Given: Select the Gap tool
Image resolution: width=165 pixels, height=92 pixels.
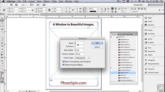Looking at the screenshot, I should click(x=2, y=26).
